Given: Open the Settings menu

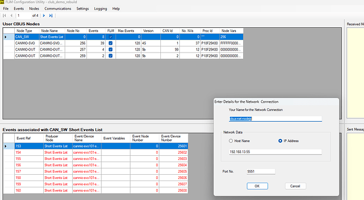Looking at the screenshot, I should [83, 8].
